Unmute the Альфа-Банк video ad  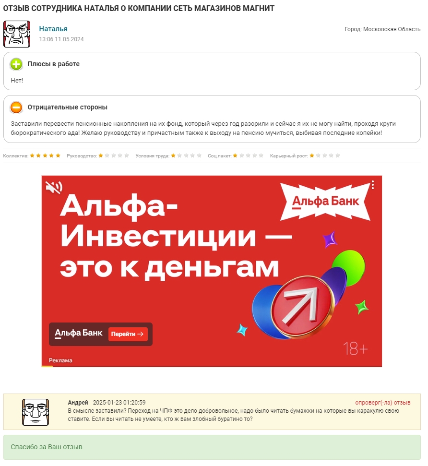tap(54, 187)
